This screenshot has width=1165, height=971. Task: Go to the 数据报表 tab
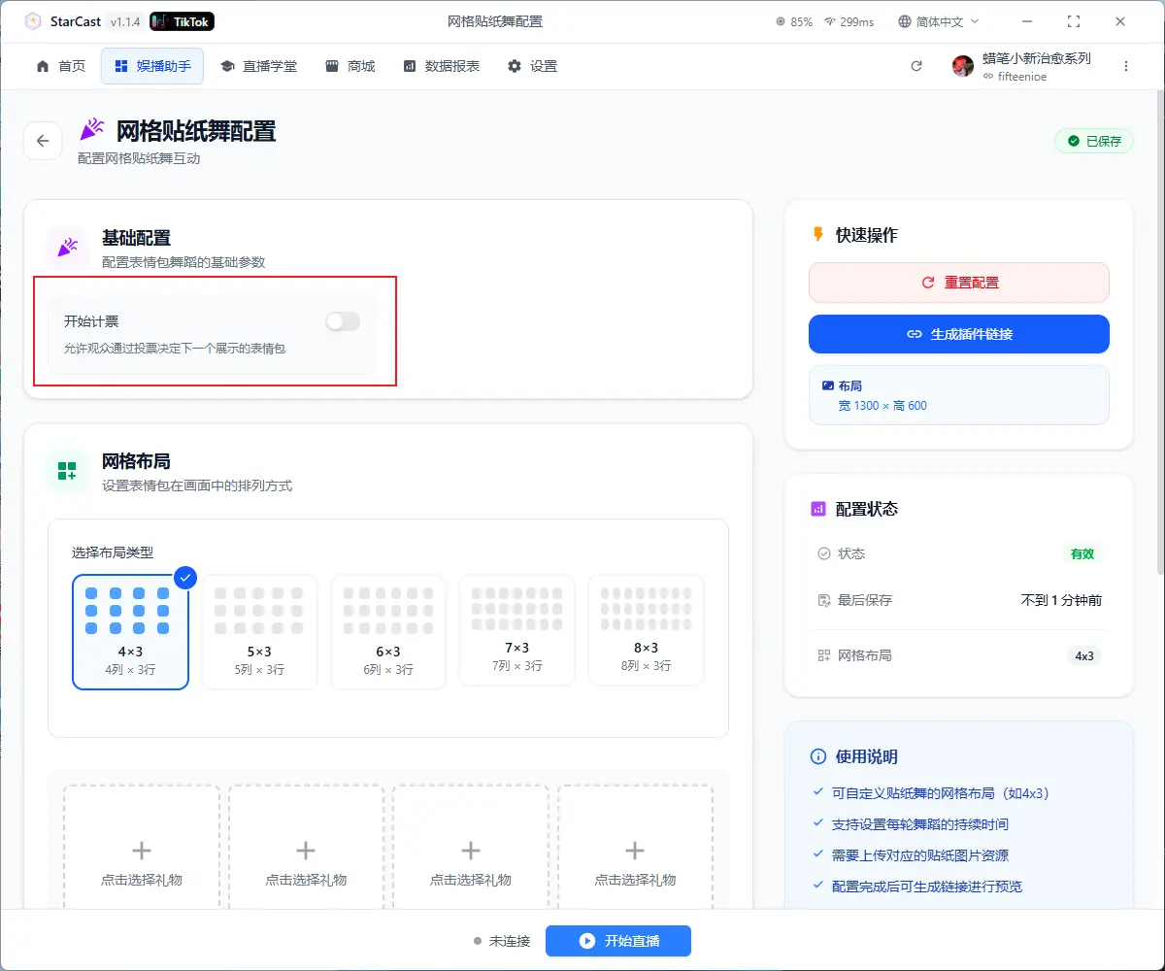(442, 66)
